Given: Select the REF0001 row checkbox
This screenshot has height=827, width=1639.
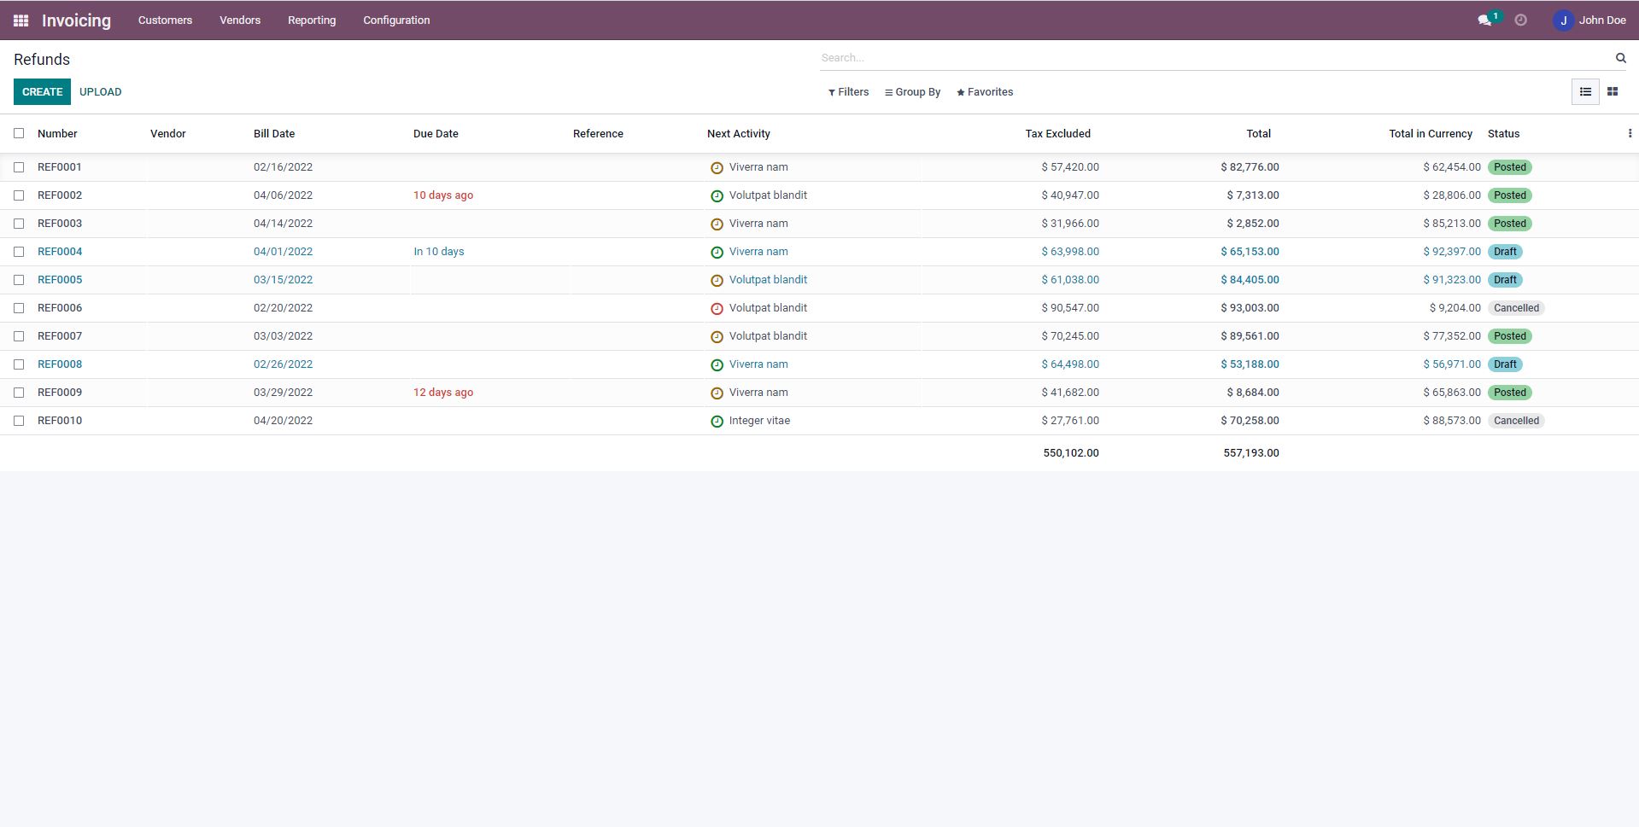Looking at the screenshot, I should (19, 167).
